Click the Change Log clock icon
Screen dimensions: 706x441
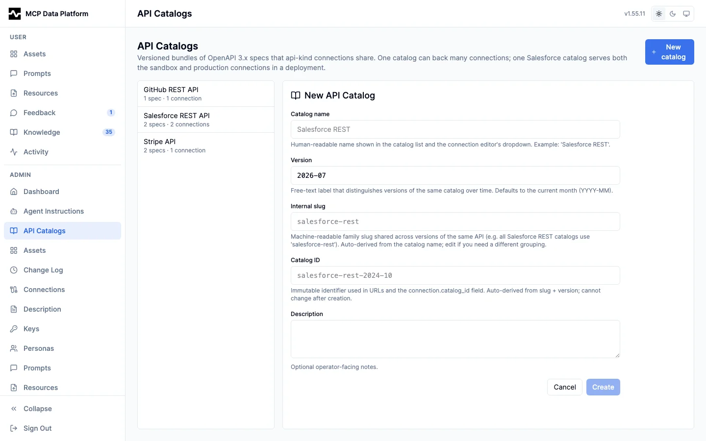click(x=14, y=270)
